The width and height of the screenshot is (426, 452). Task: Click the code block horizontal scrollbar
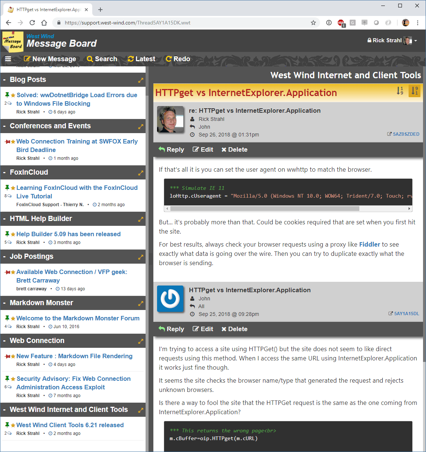click(x=288, y=209)
